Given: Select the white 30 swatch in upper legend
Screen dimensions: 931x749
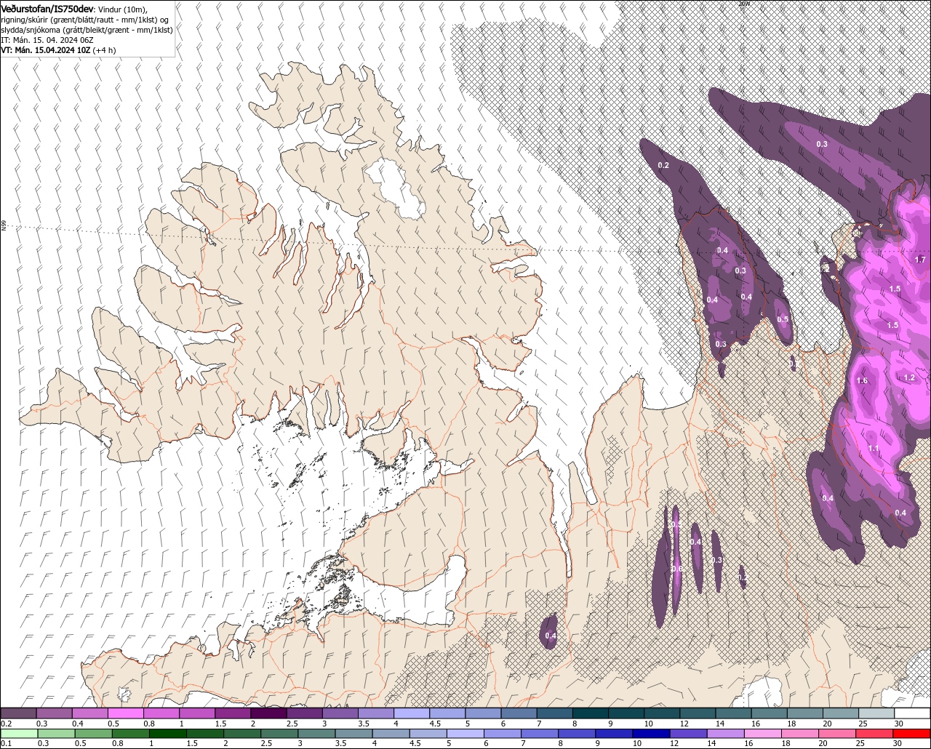Looking at the screenshot, I should [x=912, y=713].
